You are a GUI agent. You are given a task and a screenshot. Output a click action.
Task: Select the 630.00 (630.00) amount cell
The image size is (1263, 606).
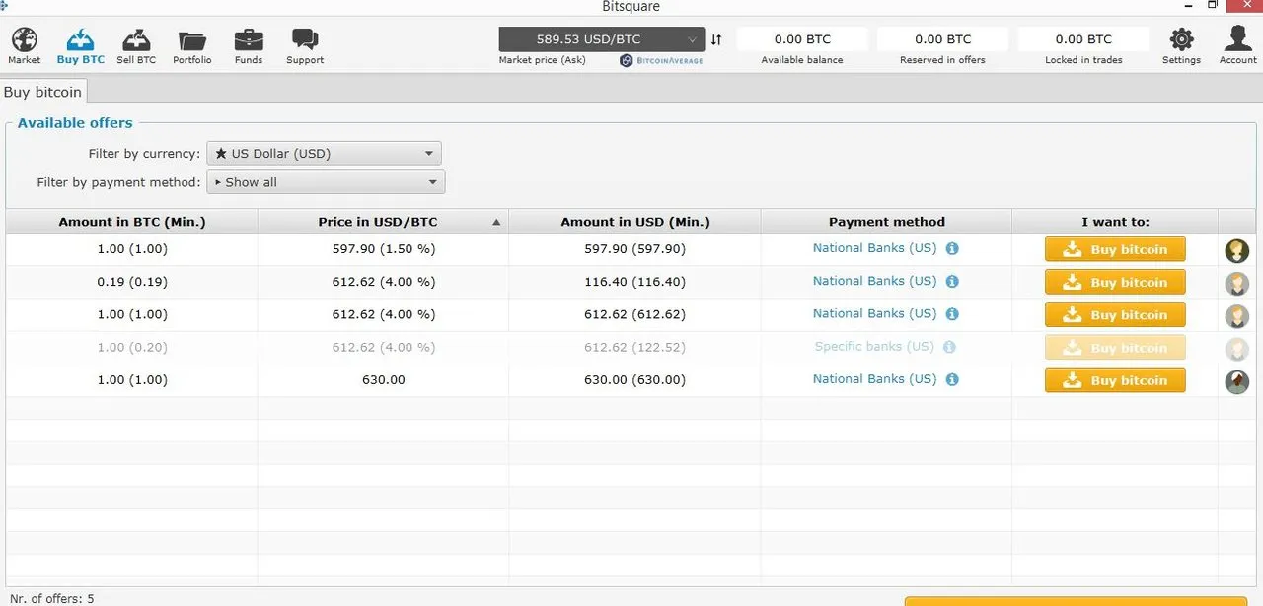[x=635, y=379]
